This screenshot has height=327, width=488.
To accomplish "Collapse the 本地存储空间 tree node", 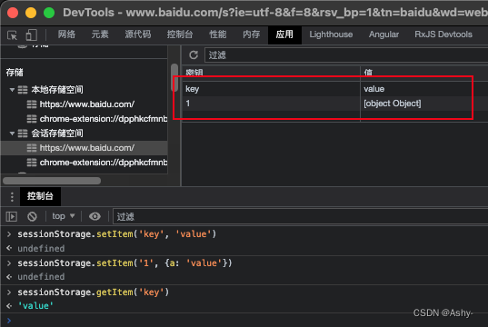I will coord(12,90).
